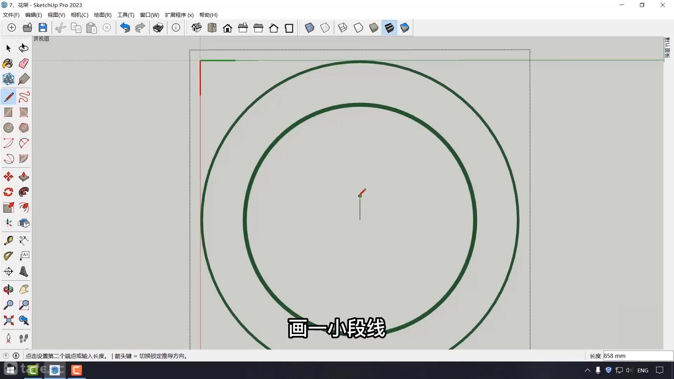The height and width of the screenshot is (379, 674).
Task: Choose the Freehand drawing tool
Action: coord(24,97)
